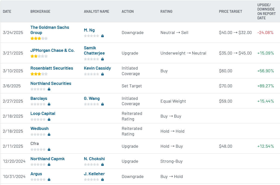280x185 pixels.
Task: Click grey stars under Kevin Cassidy
Action: point(91,74)
